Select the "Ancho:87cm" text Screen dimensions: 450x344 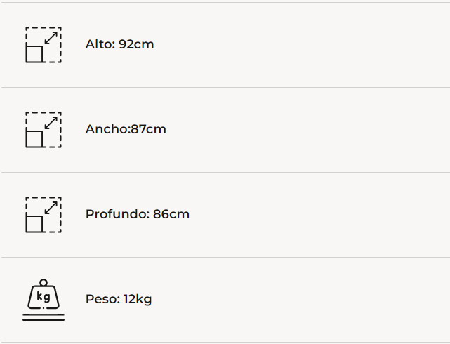pos(126,130)
